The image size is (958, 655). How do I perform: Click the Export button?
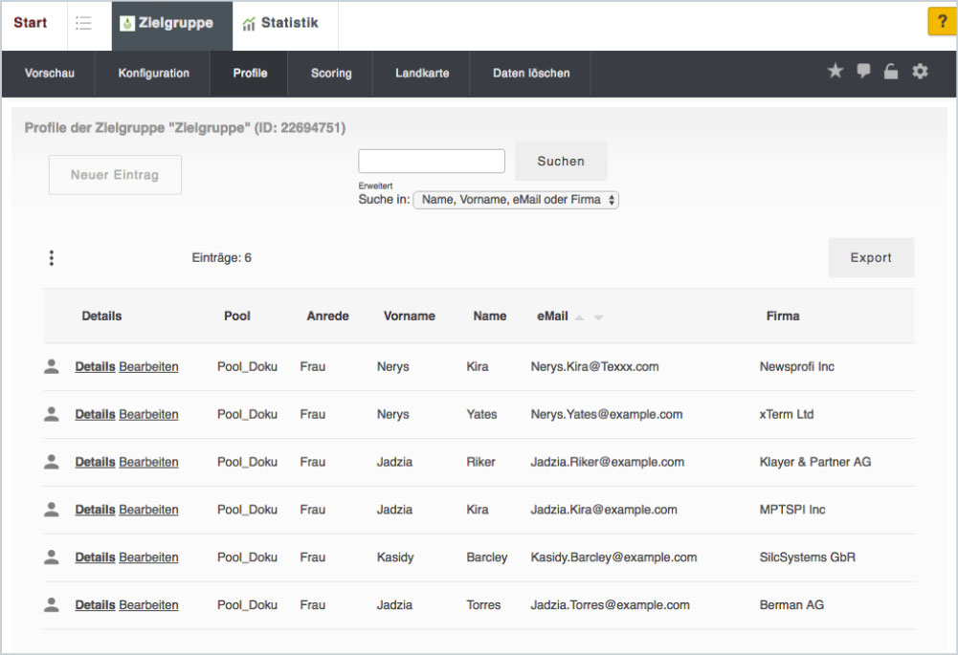(871, 257)
